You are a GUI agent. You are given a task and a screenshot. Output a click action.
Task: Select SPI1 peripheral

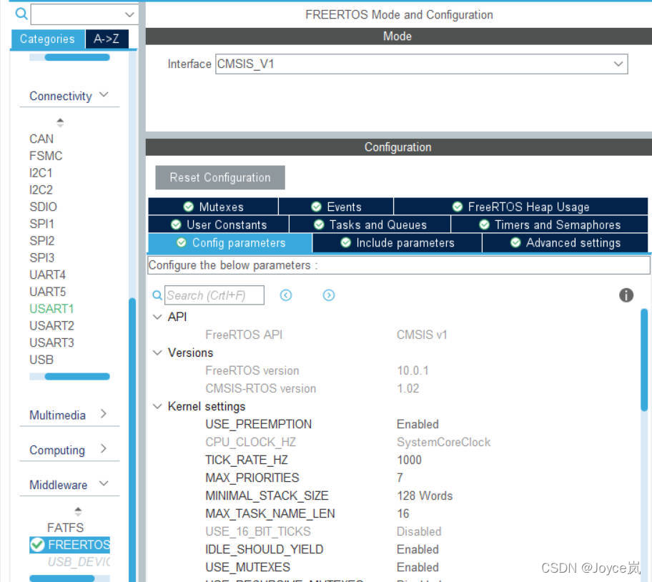coord(41,224)
